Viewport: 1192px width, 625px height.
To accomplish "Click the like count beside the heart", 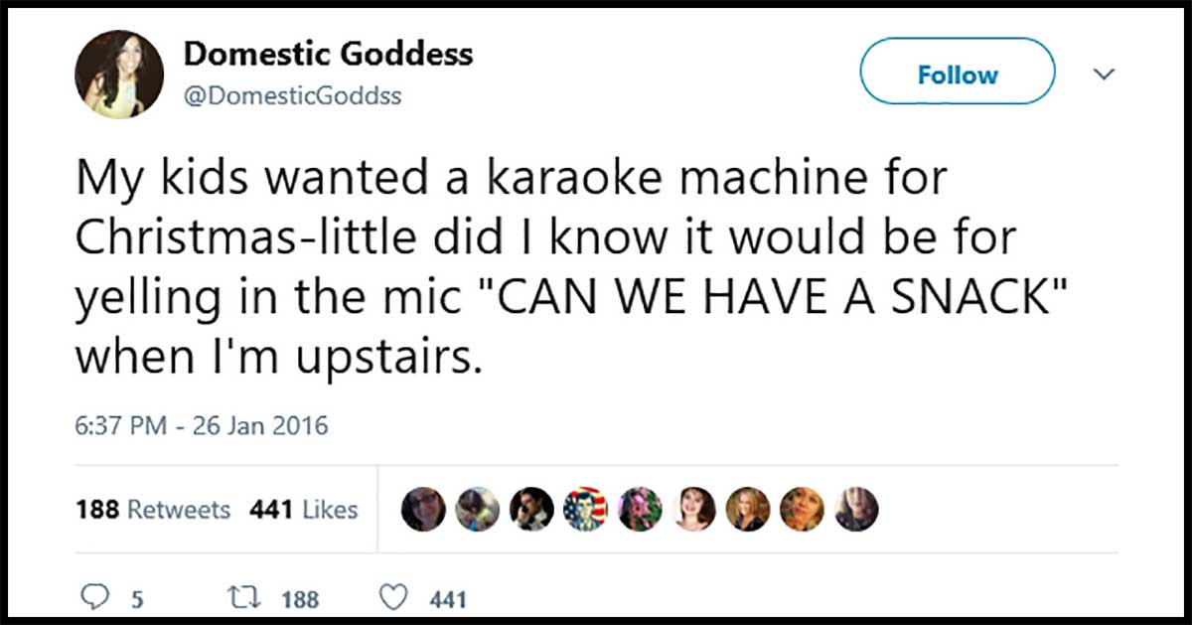I will pyautogui.click(x=449, y=599).
